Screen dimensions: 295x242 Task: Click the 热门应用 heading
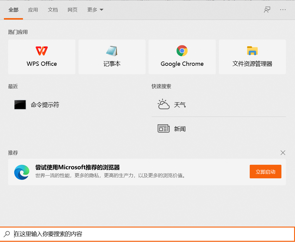(18, 32)
